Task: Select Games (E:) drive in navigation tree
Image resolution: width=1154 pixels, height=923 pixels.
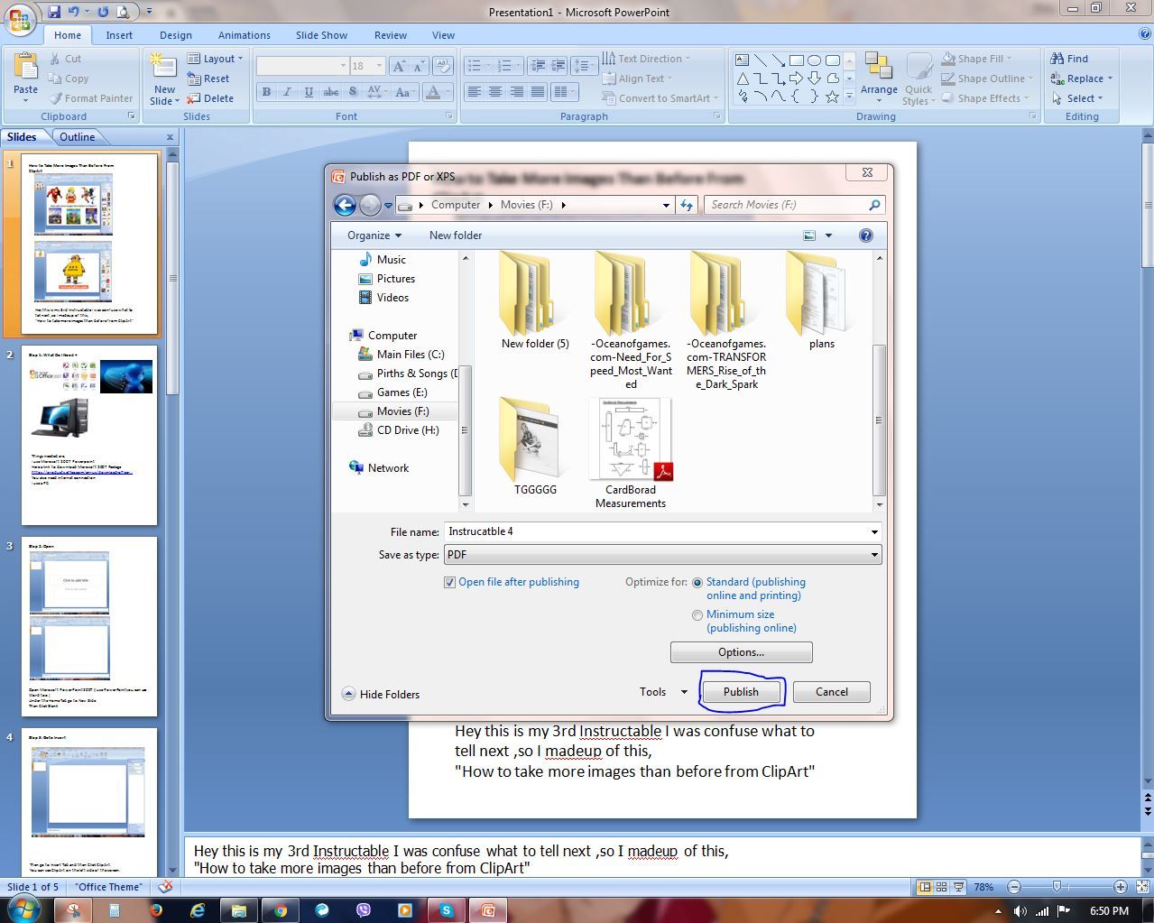Action: (402, 392)
